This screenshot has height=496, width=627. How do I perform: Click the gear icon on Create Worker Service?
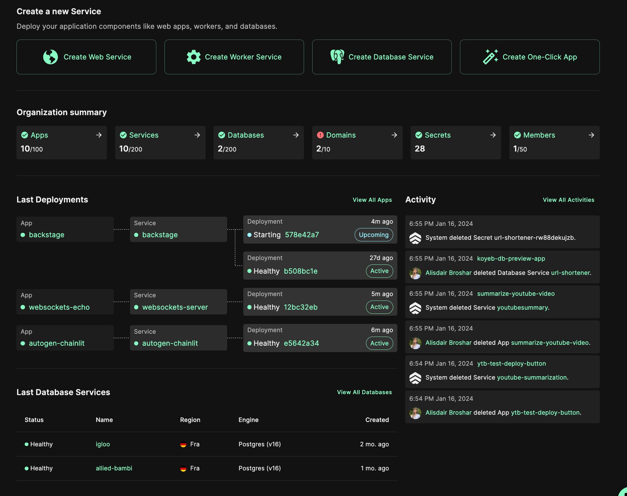tap(194, 57)
